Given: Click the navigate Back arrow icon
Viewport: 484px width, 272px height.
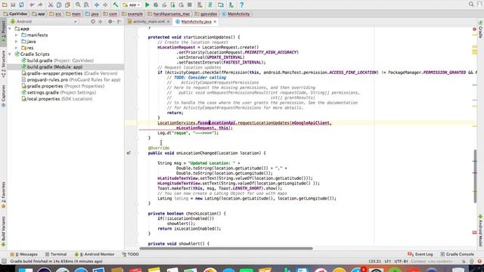Looking at the screenshot, I should tap(97, 5).
